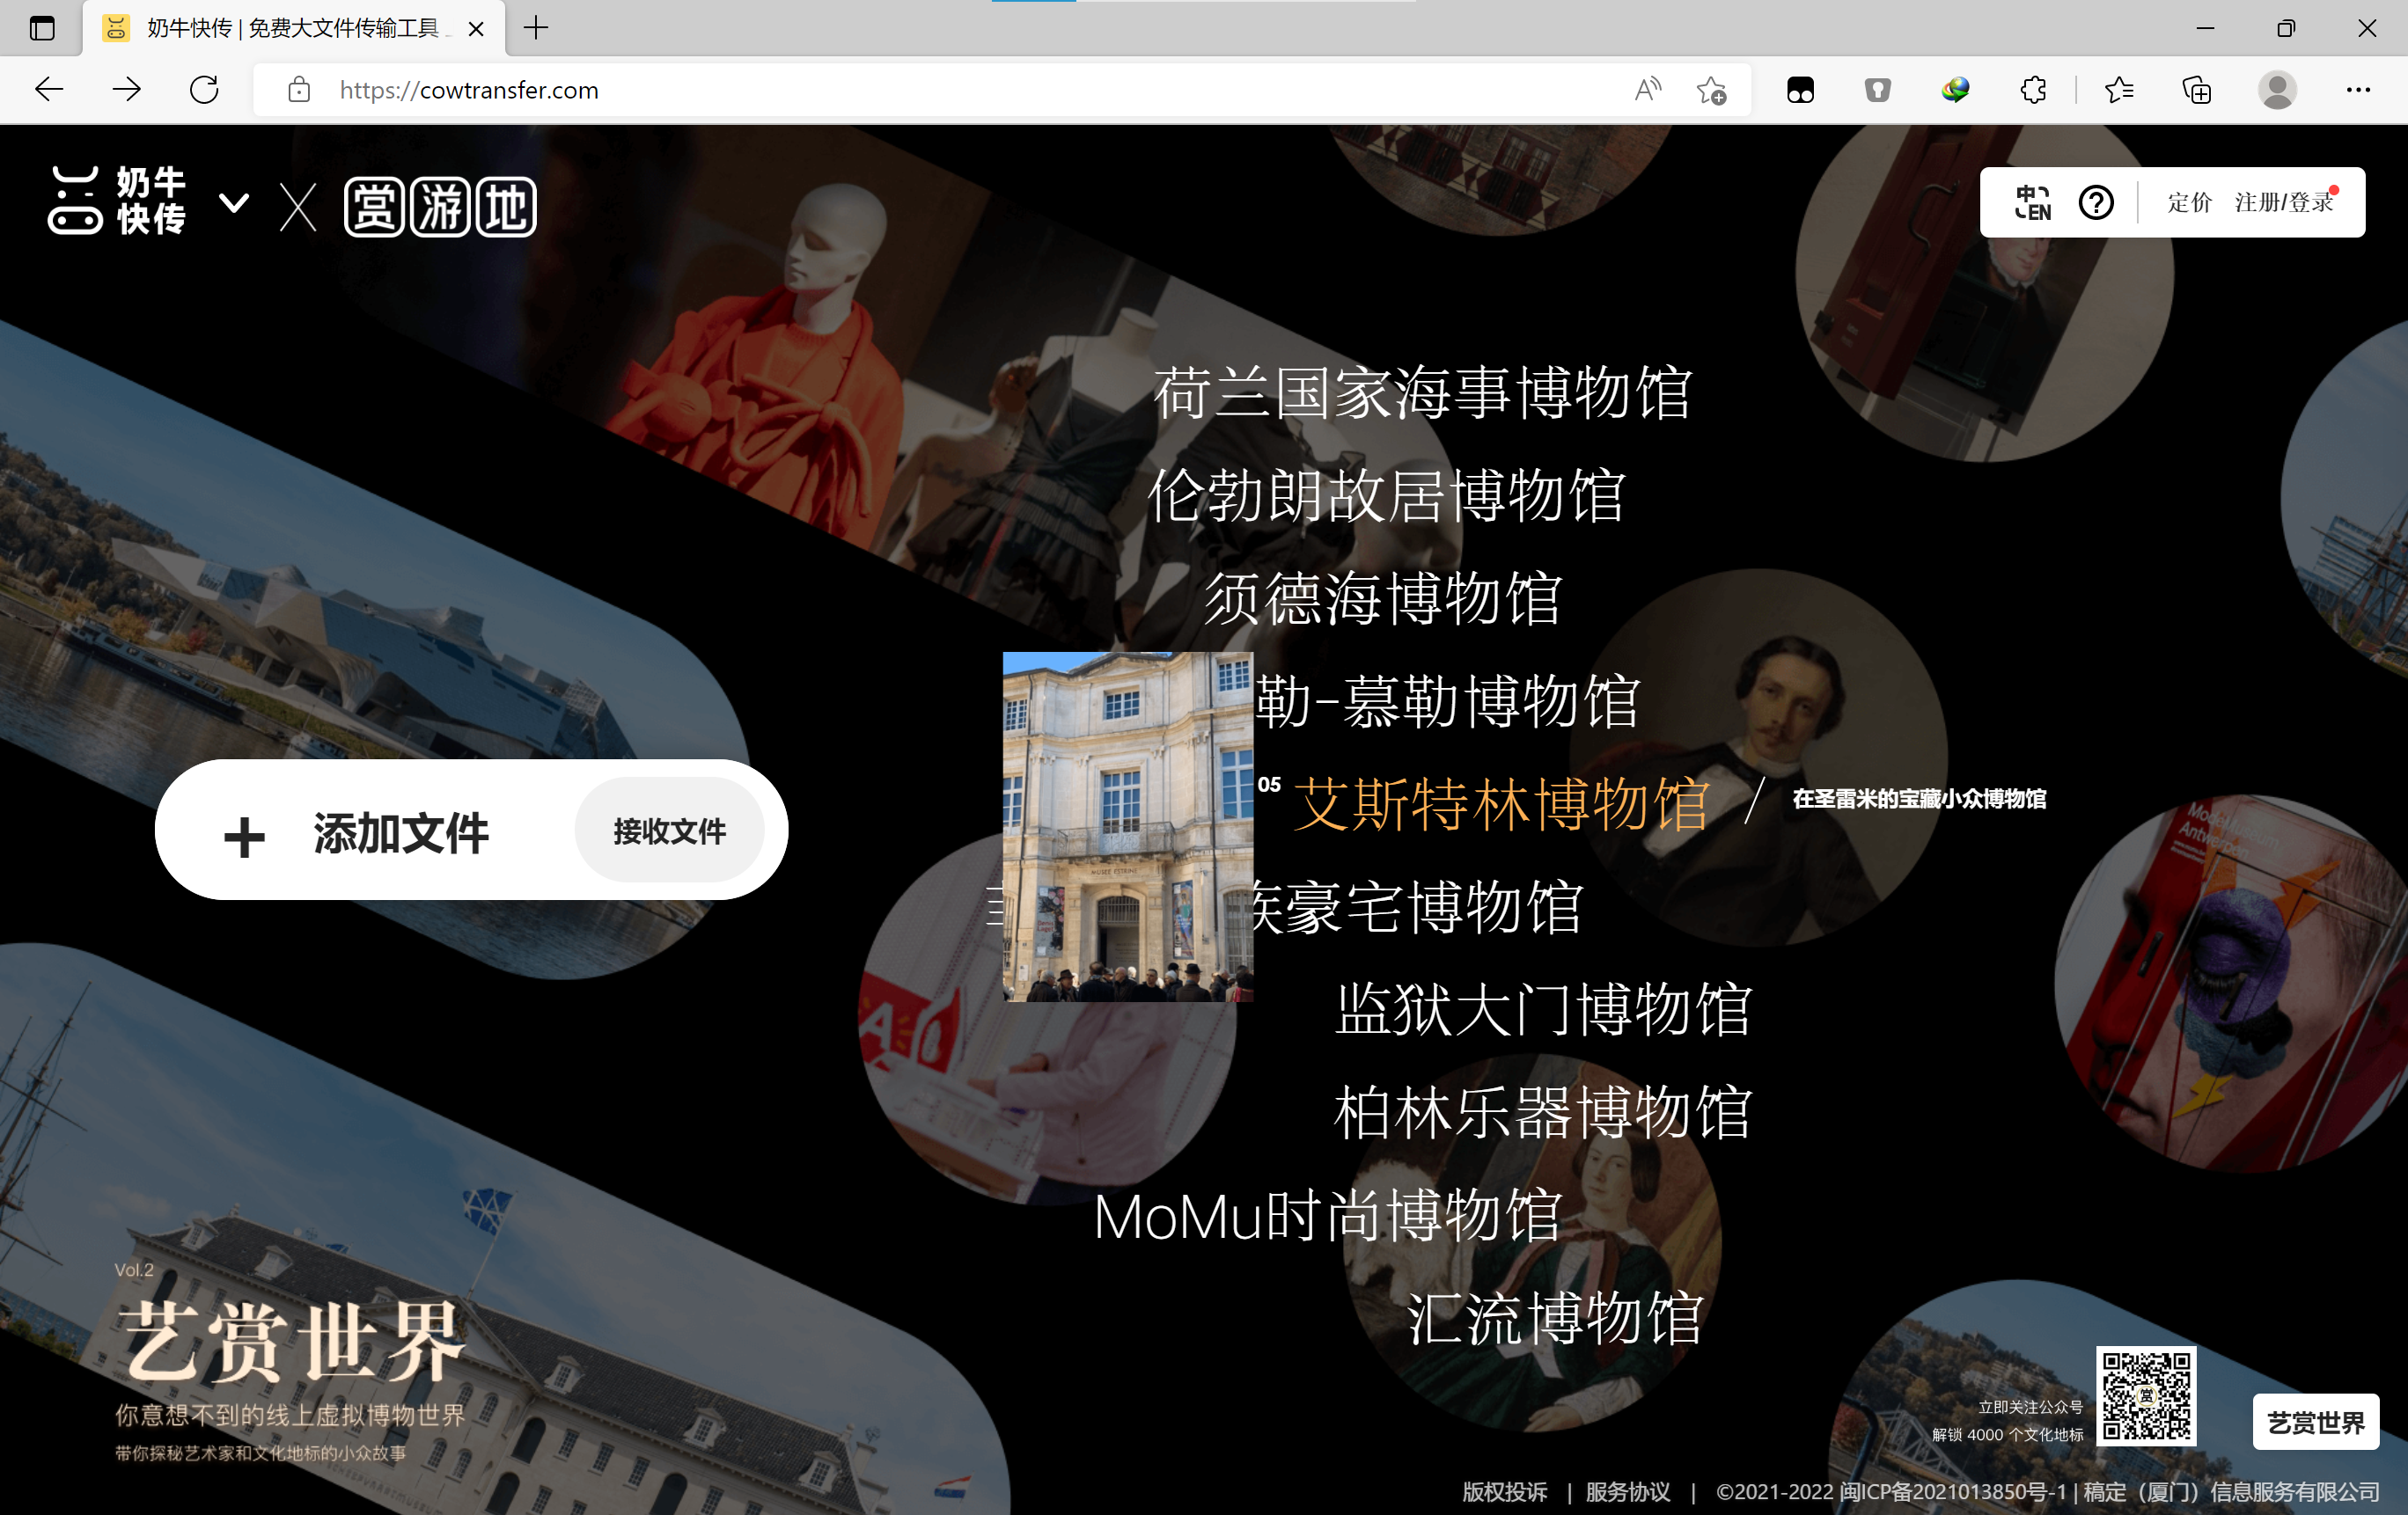This screenshot has height=1515, width=2408.
Task: Select 须德海博物馆 entry
Action: coord(1383,598)
